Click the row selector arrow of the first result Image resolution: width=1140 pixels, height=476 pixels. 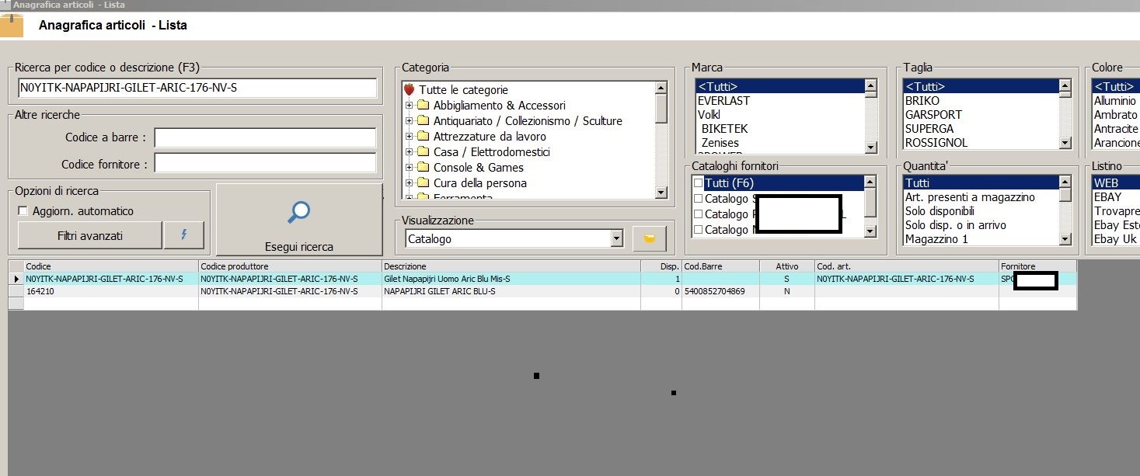pos(16,279)
